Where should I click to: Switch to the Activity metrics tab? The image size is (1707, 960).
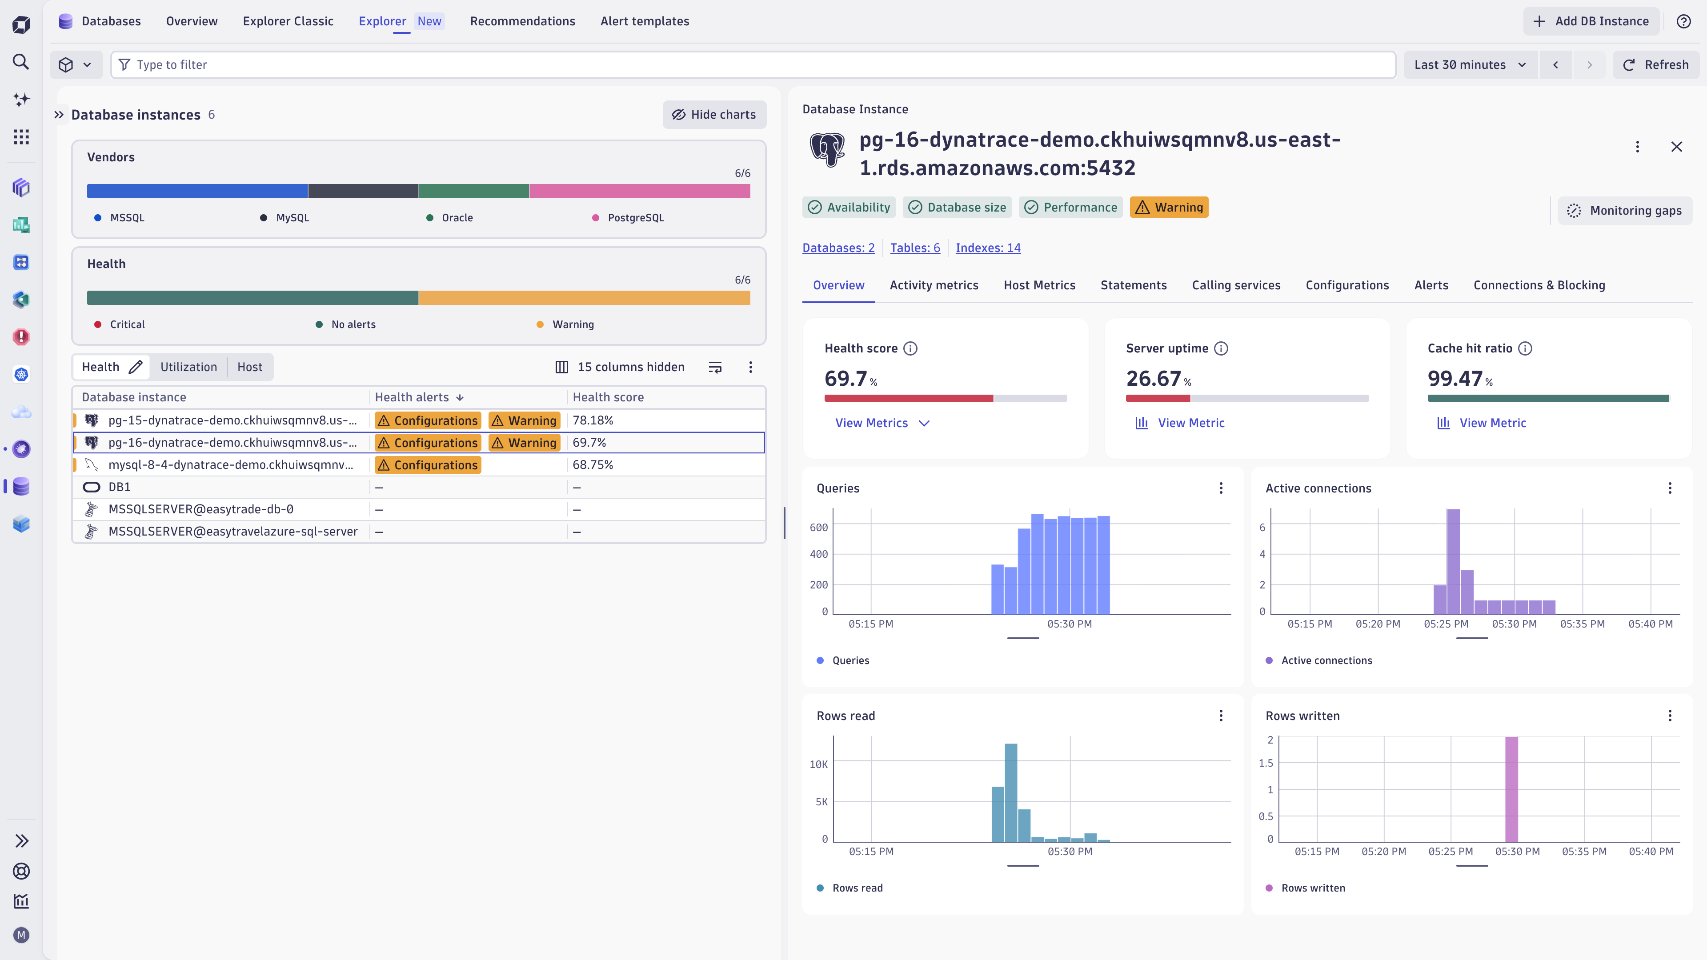pos(934,285)
